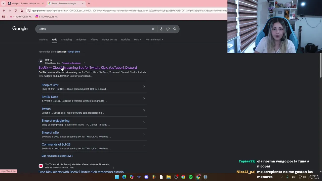This screenshot has width=322, height=181.
Task: Expand chevron on Shop of 3mr row
Action: pyautogui.click(x=144, y=86)
